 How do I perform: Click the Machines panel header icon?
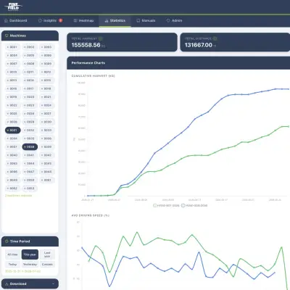7,36
